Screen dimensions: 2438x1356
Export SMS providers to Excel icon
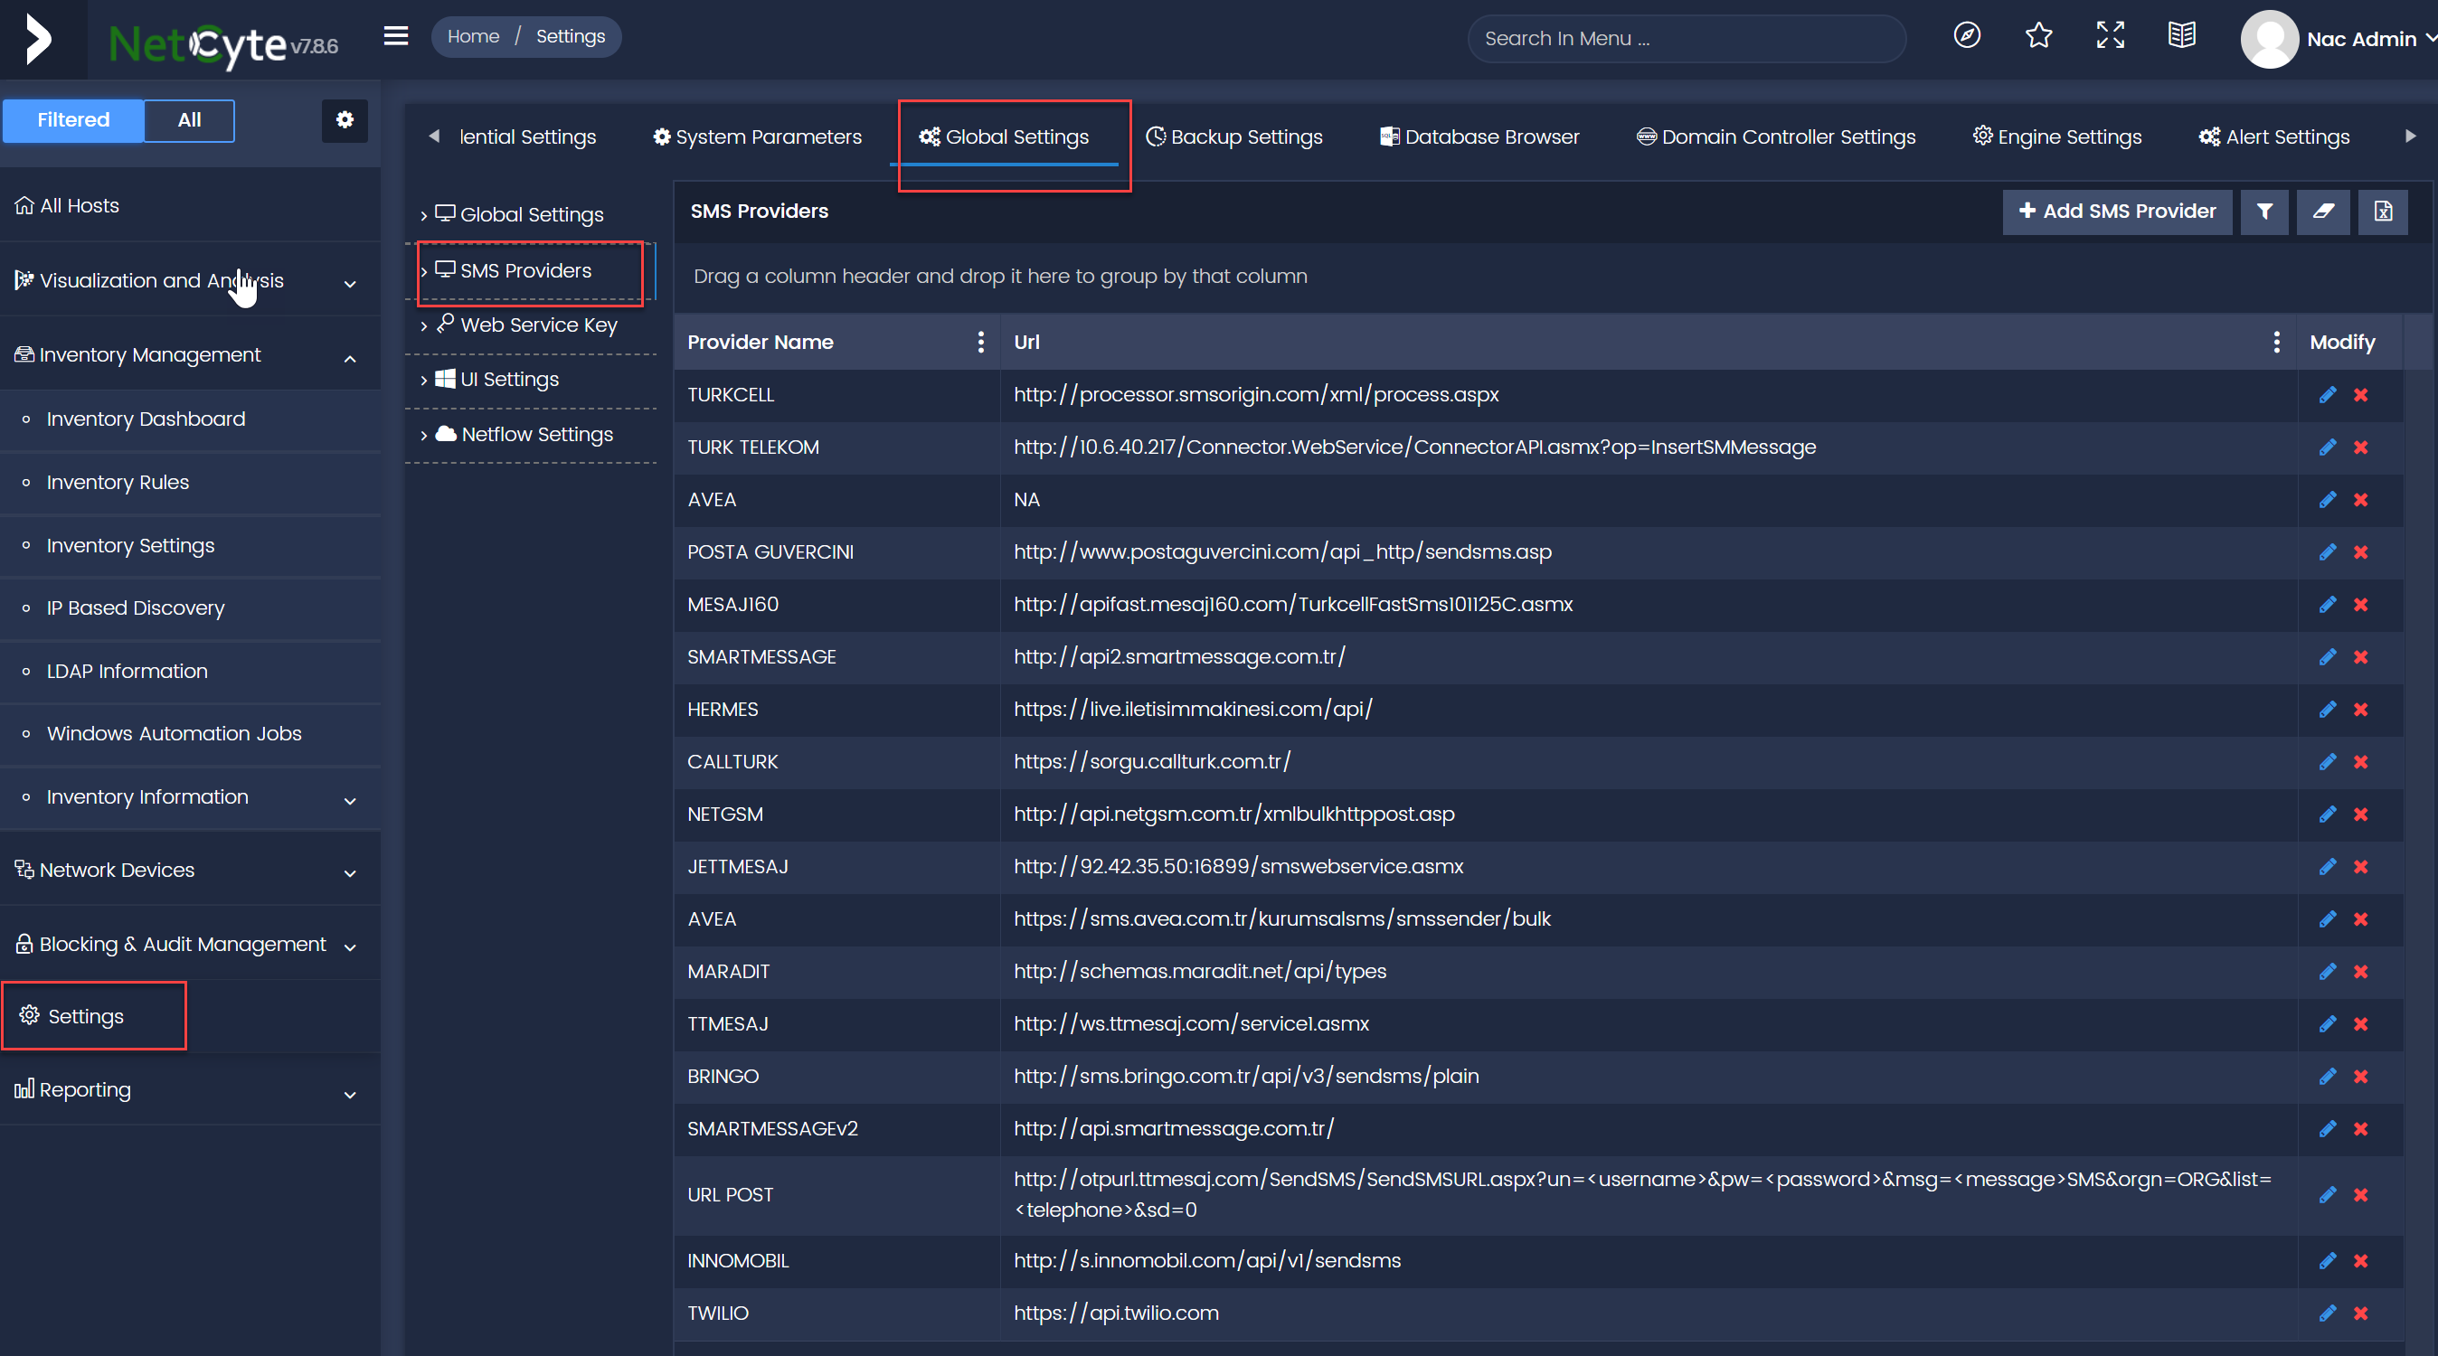click(2383, 211)
